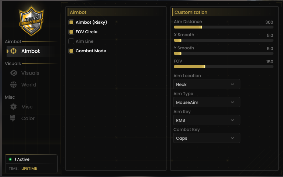Expand the Aim Type MouseAim dropdown
The height and width of the screenshot is (177, 283).
[x=207, y=102]
